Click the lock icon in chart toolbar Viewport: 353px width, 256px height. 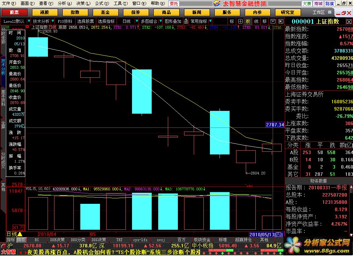coord(186,21)
